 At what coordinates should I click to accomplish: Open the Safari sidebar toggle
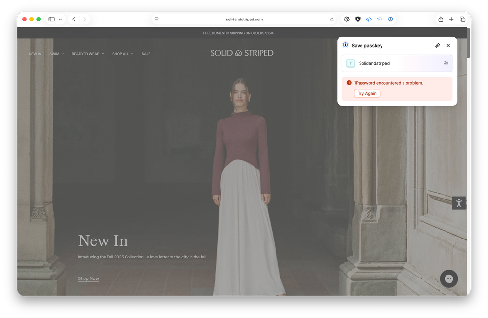[52, 20]
